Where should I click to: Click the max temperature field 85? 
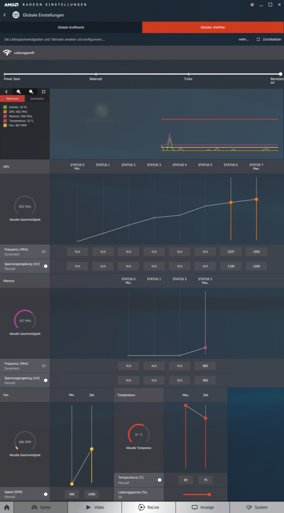pyautogui.click(x=185, y=480)
